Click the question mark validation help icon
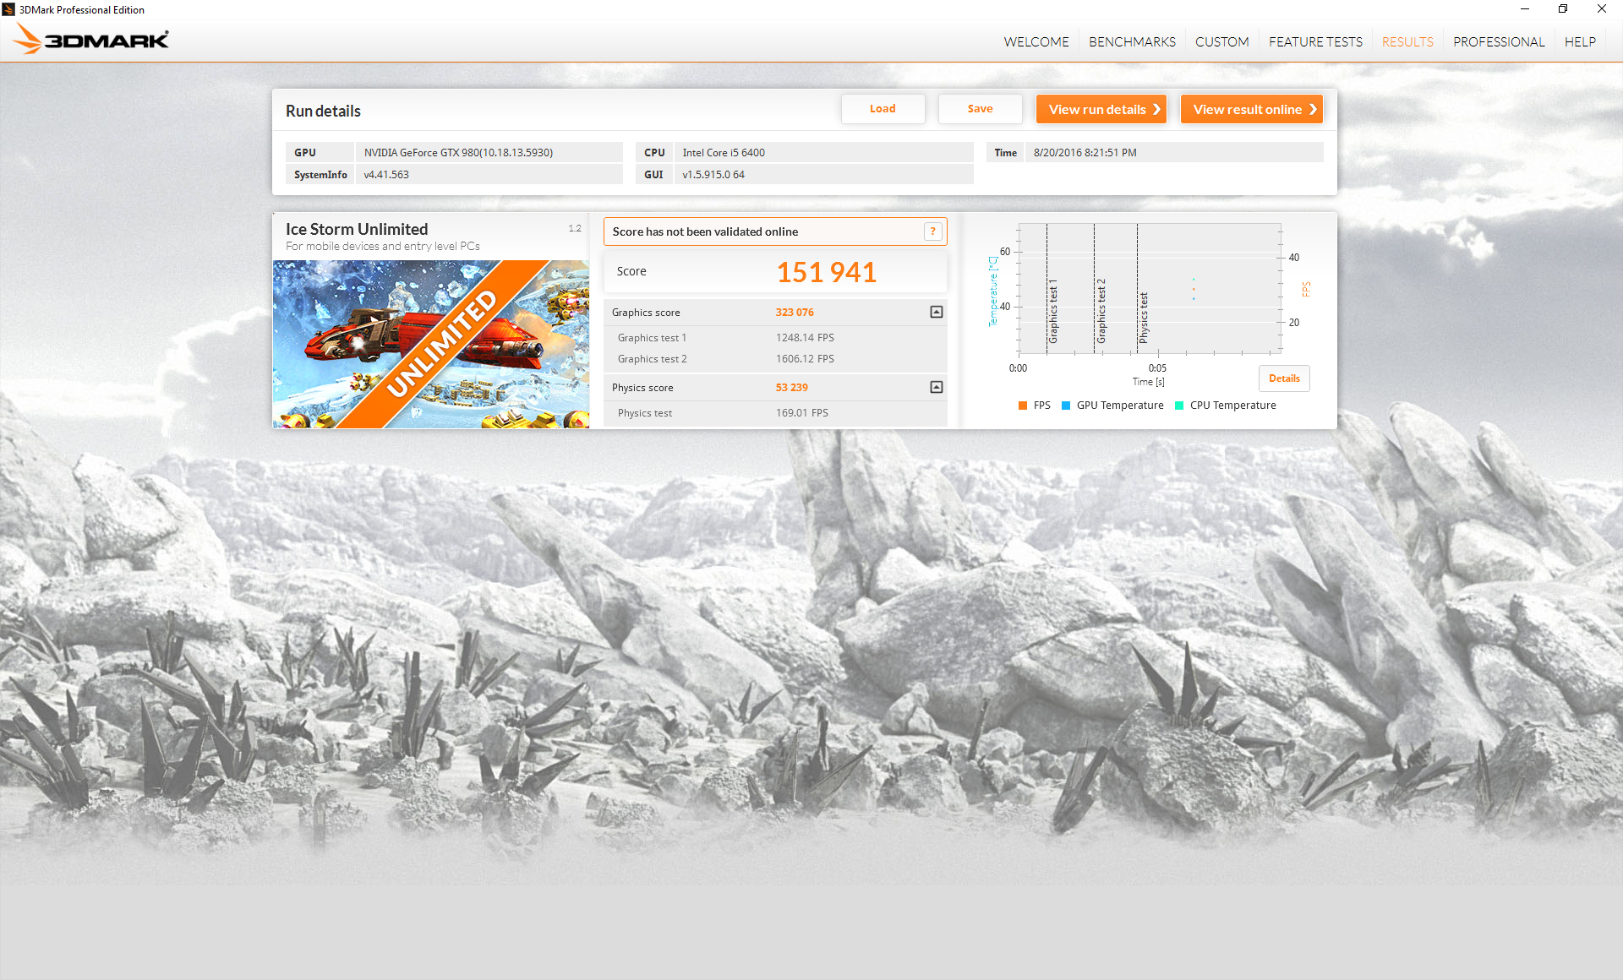Screen dimensions: 1623x980 tap(932, 231)
